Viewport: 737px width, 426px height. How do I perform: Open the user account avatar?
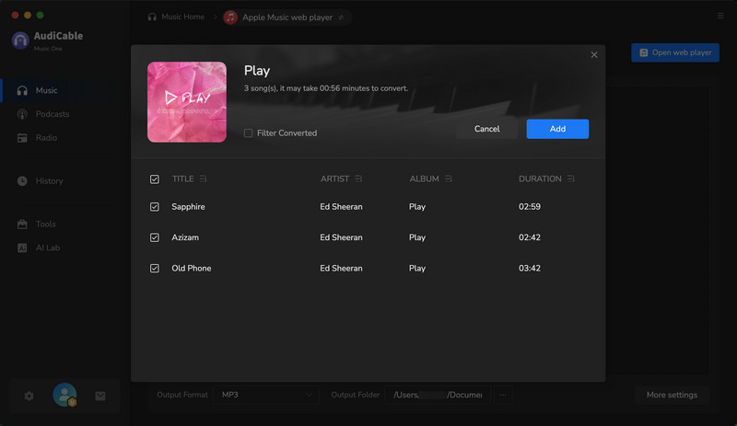tap(64, 395)
